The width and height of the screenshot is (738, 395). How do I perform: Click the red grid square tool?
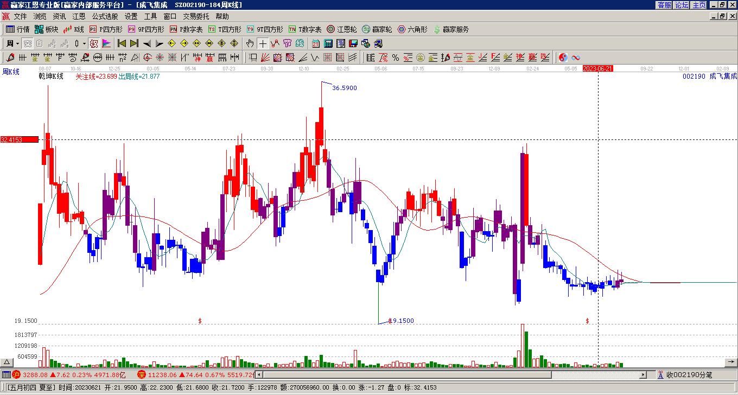pyautogui.click(x=328, y=58)
